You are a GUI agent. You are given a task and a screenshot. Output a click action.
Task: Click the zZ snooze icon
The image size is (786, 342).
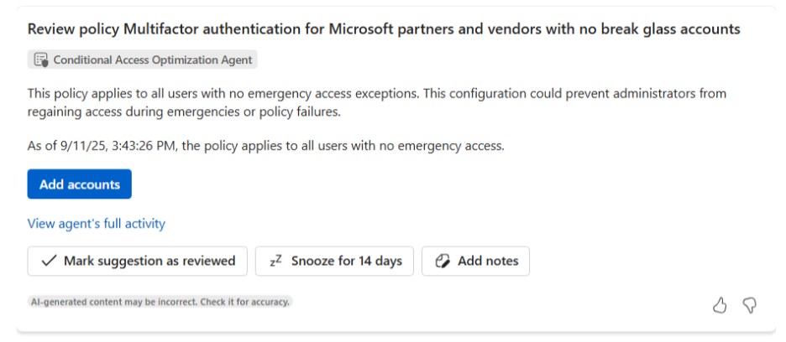pos(275,262)
